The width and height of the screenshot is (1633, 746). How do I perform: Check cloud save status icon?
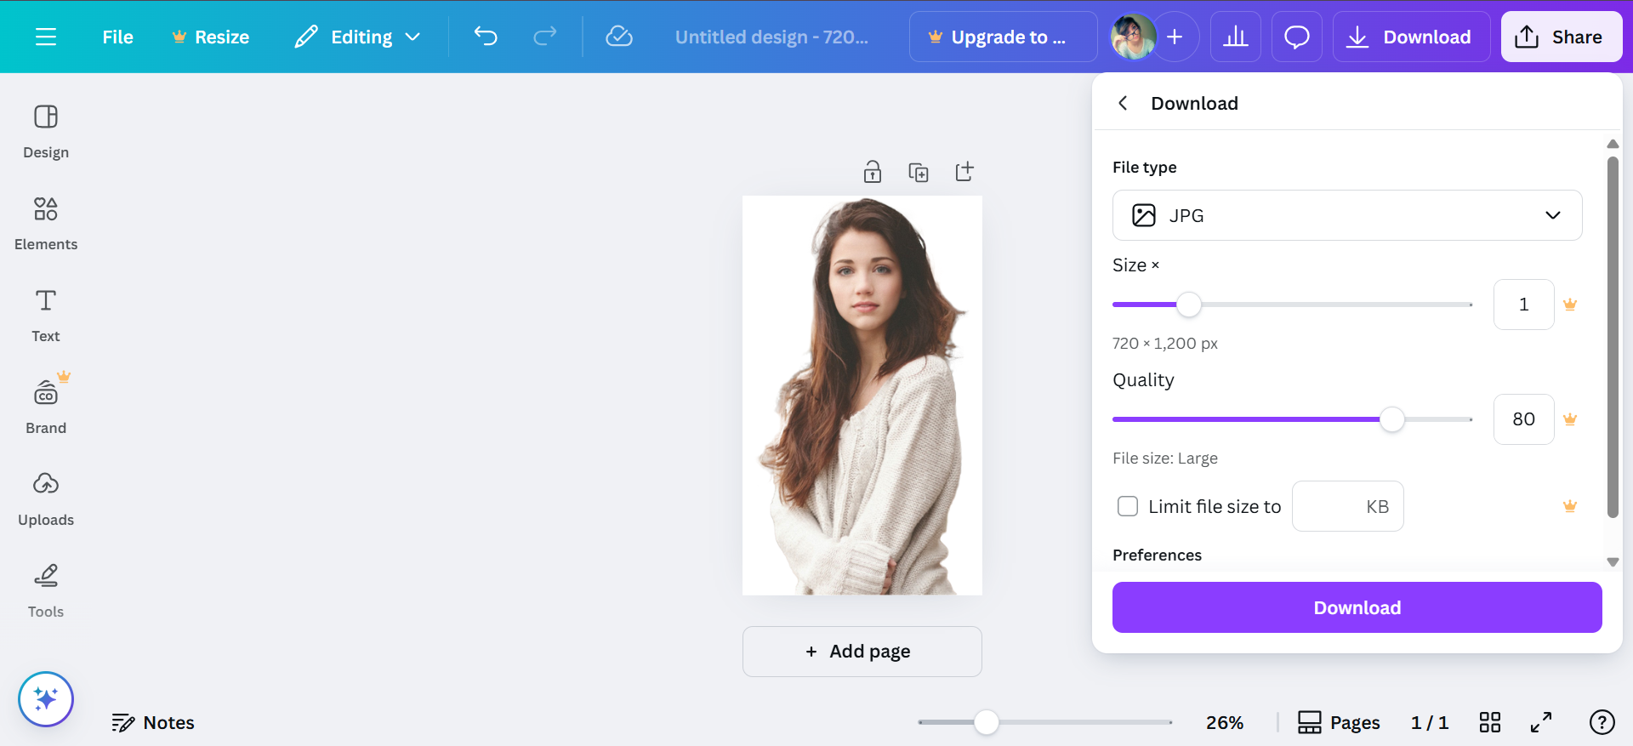click(x=619, y=37)
